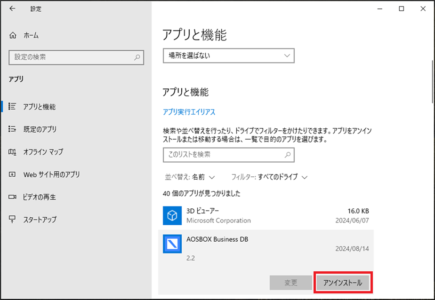Go back with the arrow icon
Viewport: 435px width, 300px height.
coord(12,8)
